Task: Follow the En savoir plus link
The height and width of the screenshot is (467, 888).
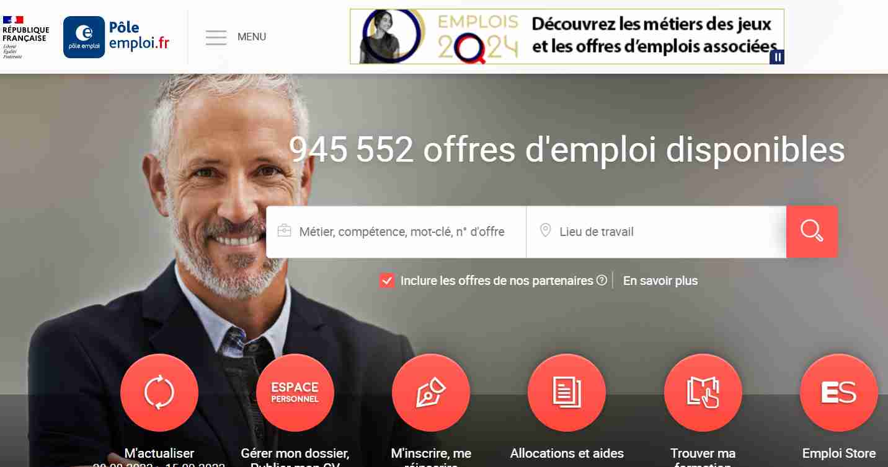Action: (x=660, y=281)
